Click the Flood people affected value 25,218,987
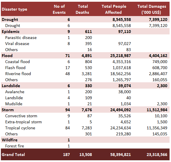Viewport: 171px width, 162px height. point(121,56)
